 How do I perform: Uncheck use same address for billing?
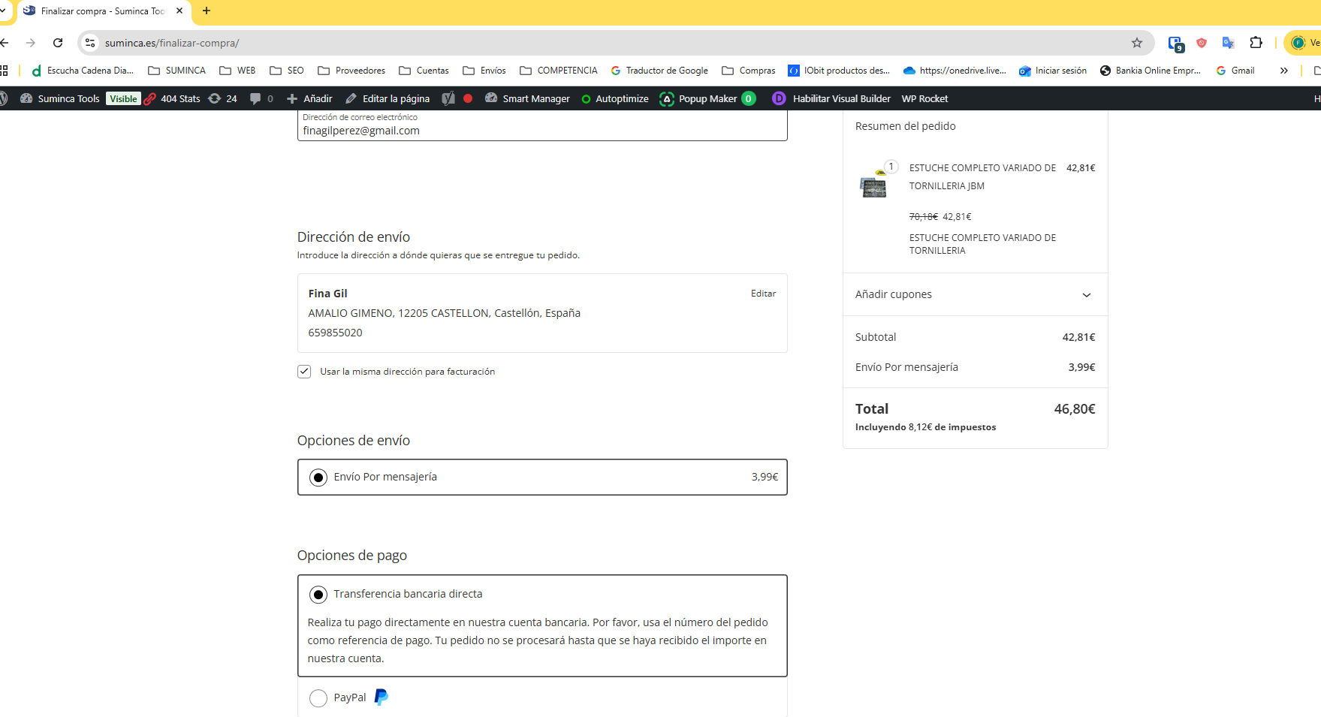pos(304,372)
